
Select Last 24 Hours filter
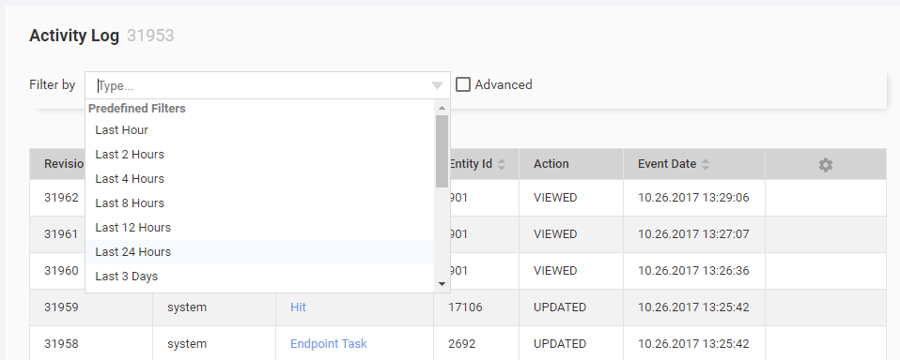point(259,252)
